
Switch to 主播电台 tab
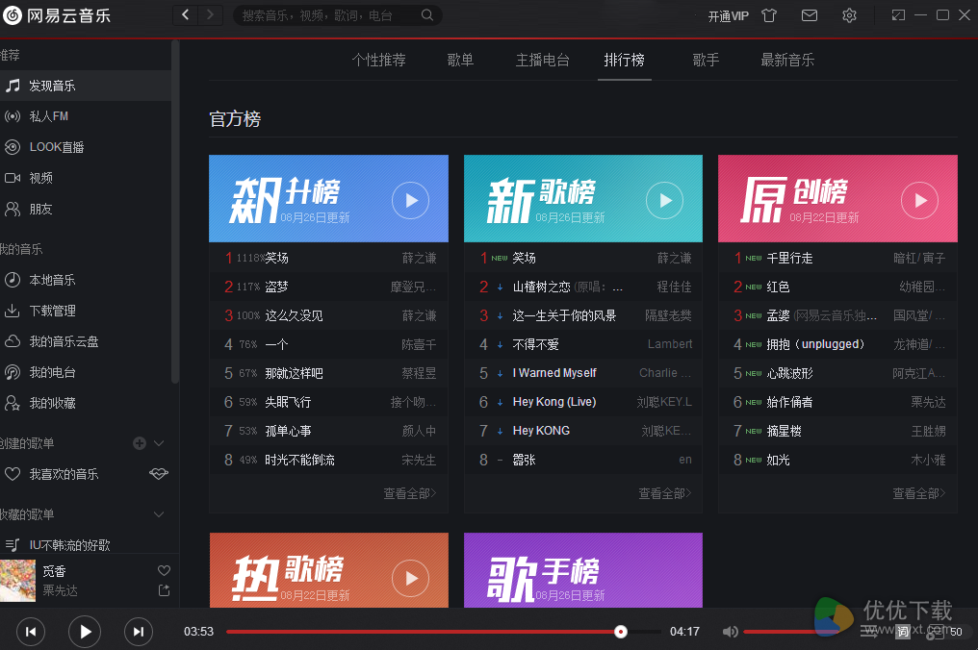(x=542, y=60)
